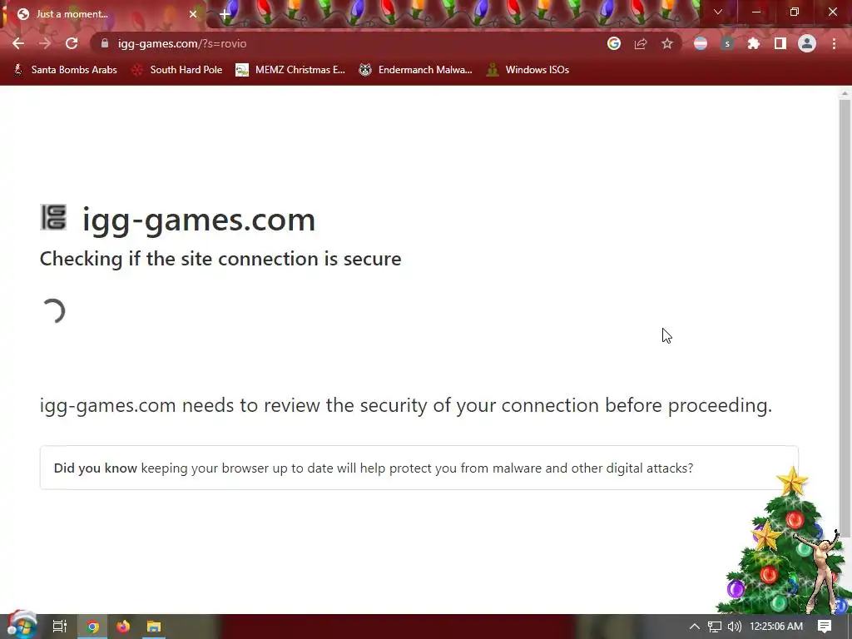Show hidden system tray icons
Screen dimensions: 852x639
tap(695, 627)
